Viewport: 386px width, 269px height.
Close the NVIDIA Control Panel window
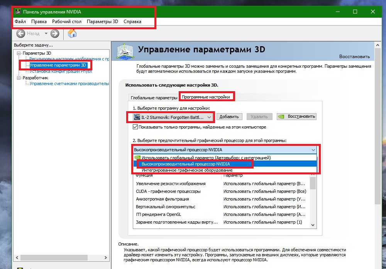(x=373, y=12)
